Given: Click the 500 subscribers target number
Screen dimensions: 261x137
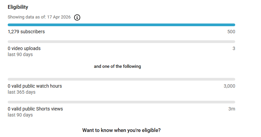Looking at the screenshot, I should pyautogui.click(x=231, y=32).
